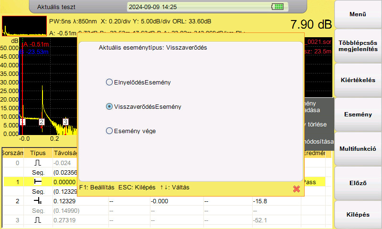382x229 pixels.
Task: Click the Multifunkció button
Action: [358, 149]
